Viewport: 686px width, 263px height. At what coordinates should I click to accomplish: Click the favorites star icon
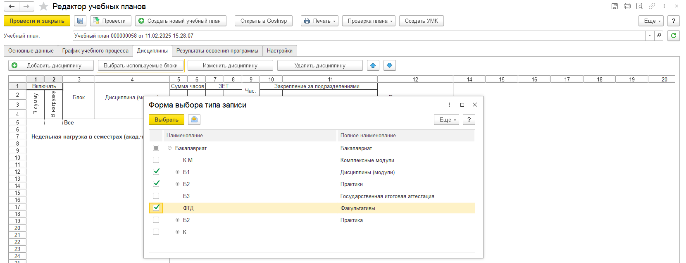pos(43,7)
